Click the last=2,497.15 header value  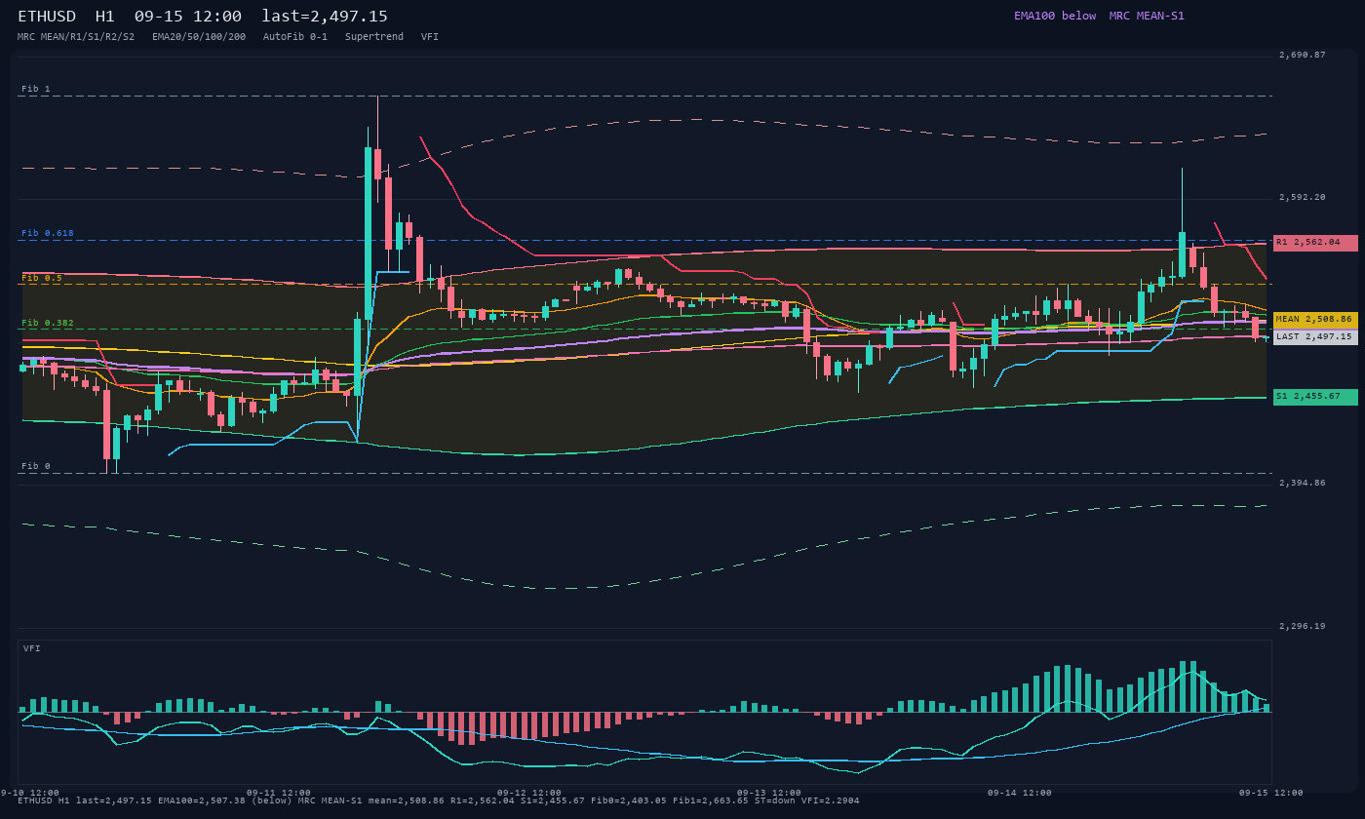point(325,17)
